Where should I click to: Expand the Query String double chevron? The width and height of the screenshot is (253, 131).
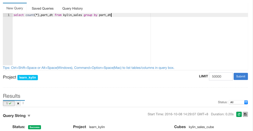pos(29,116)
